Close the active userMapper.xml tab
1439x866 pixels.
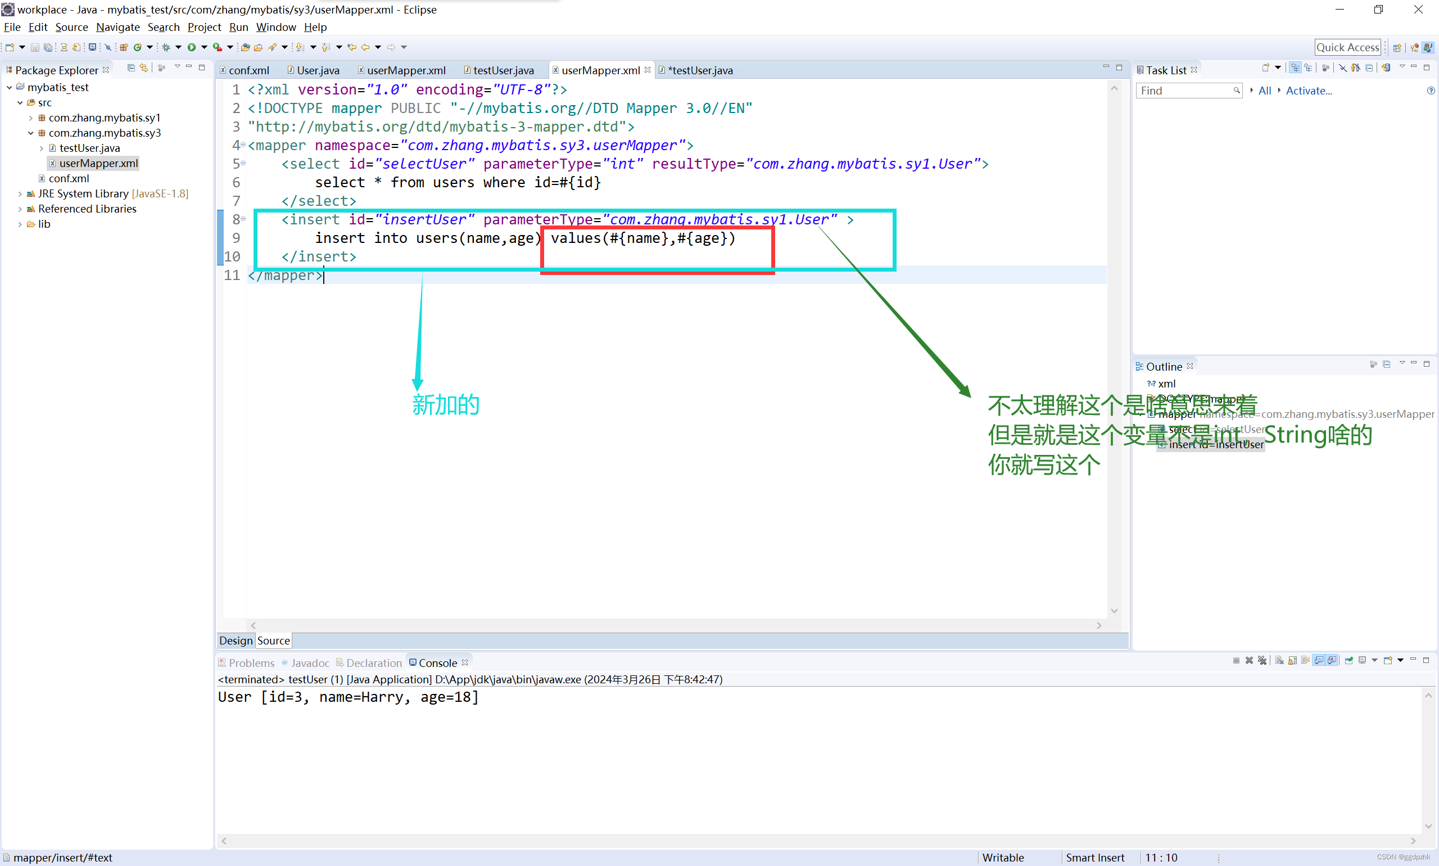coord(648,70)
